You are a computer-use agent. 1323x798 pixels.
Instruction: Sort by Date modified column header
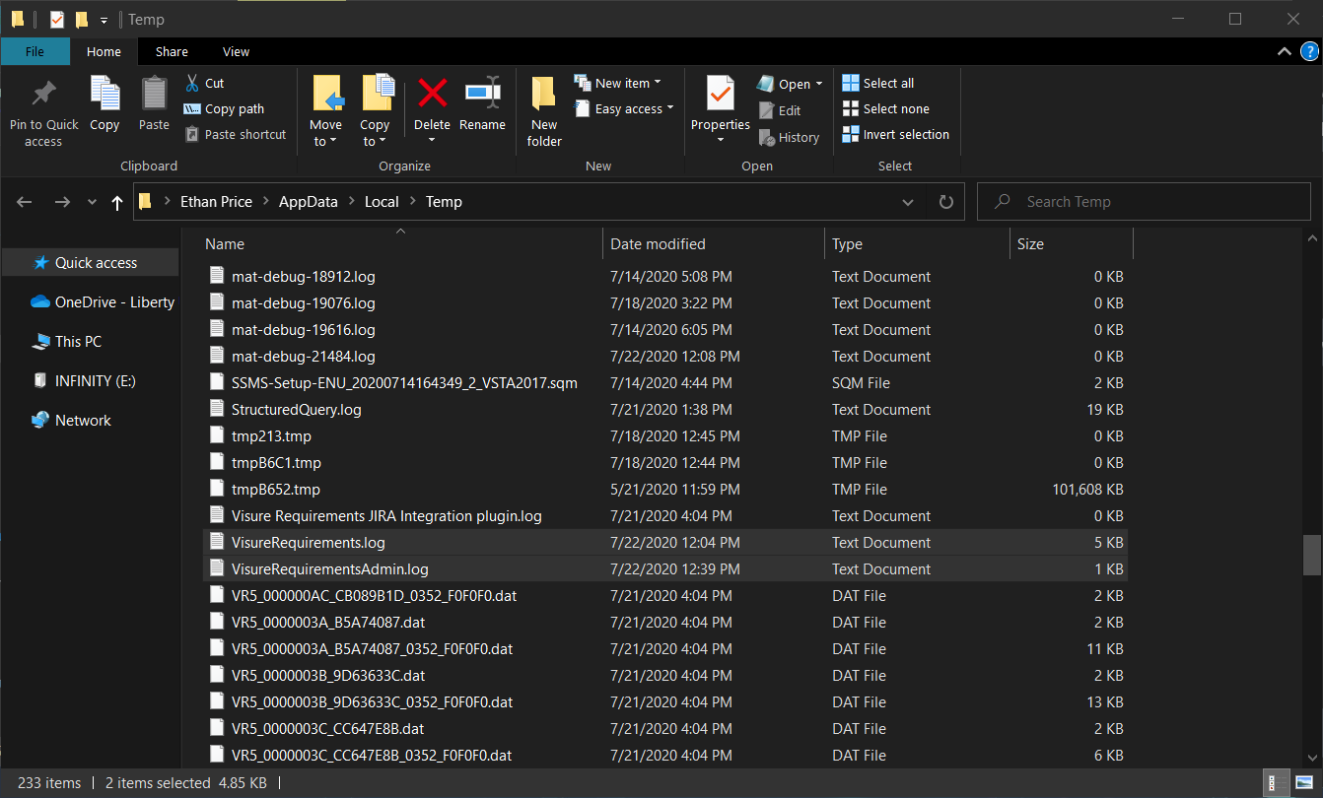coord(714,244)
